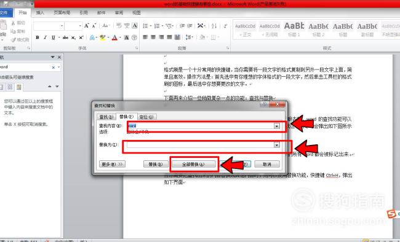Open the font dialog launcher
400x242 pixels.
coord(137,48)
